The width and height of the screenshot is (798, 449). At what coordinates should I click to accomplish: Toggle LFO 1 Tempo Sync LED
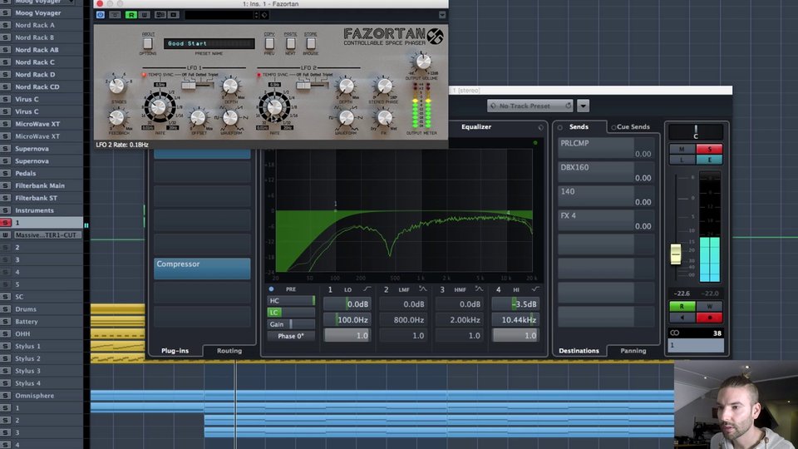[144, 75]
